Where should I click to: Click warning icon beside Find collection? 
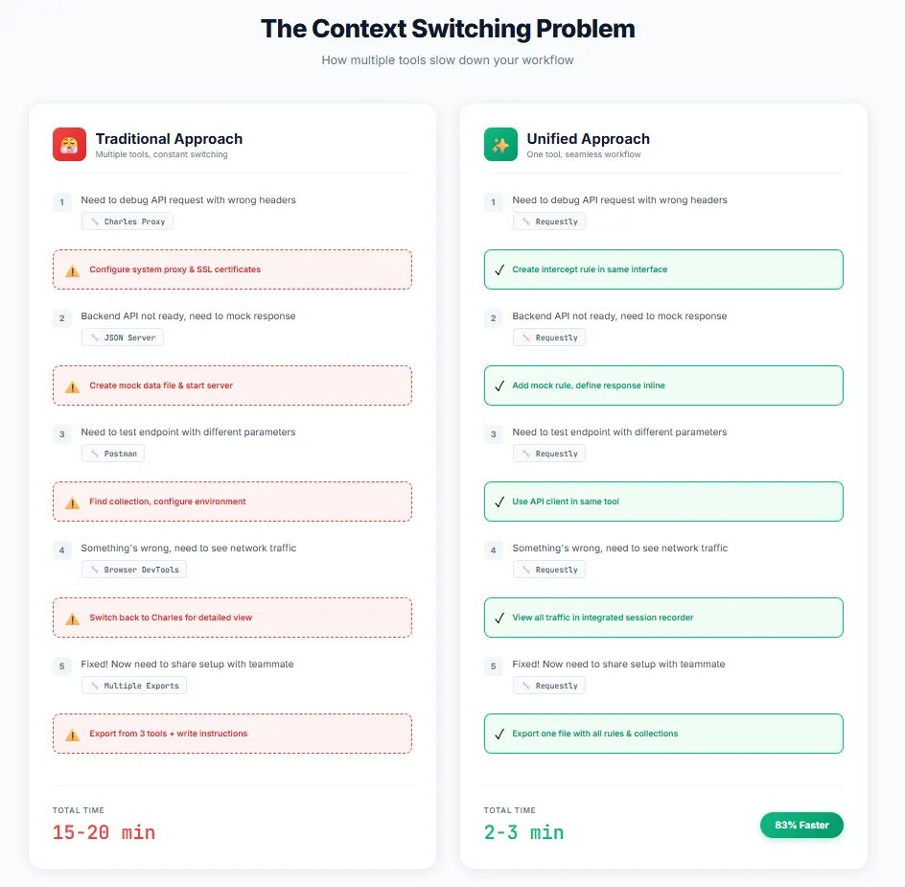click(72, 502)
